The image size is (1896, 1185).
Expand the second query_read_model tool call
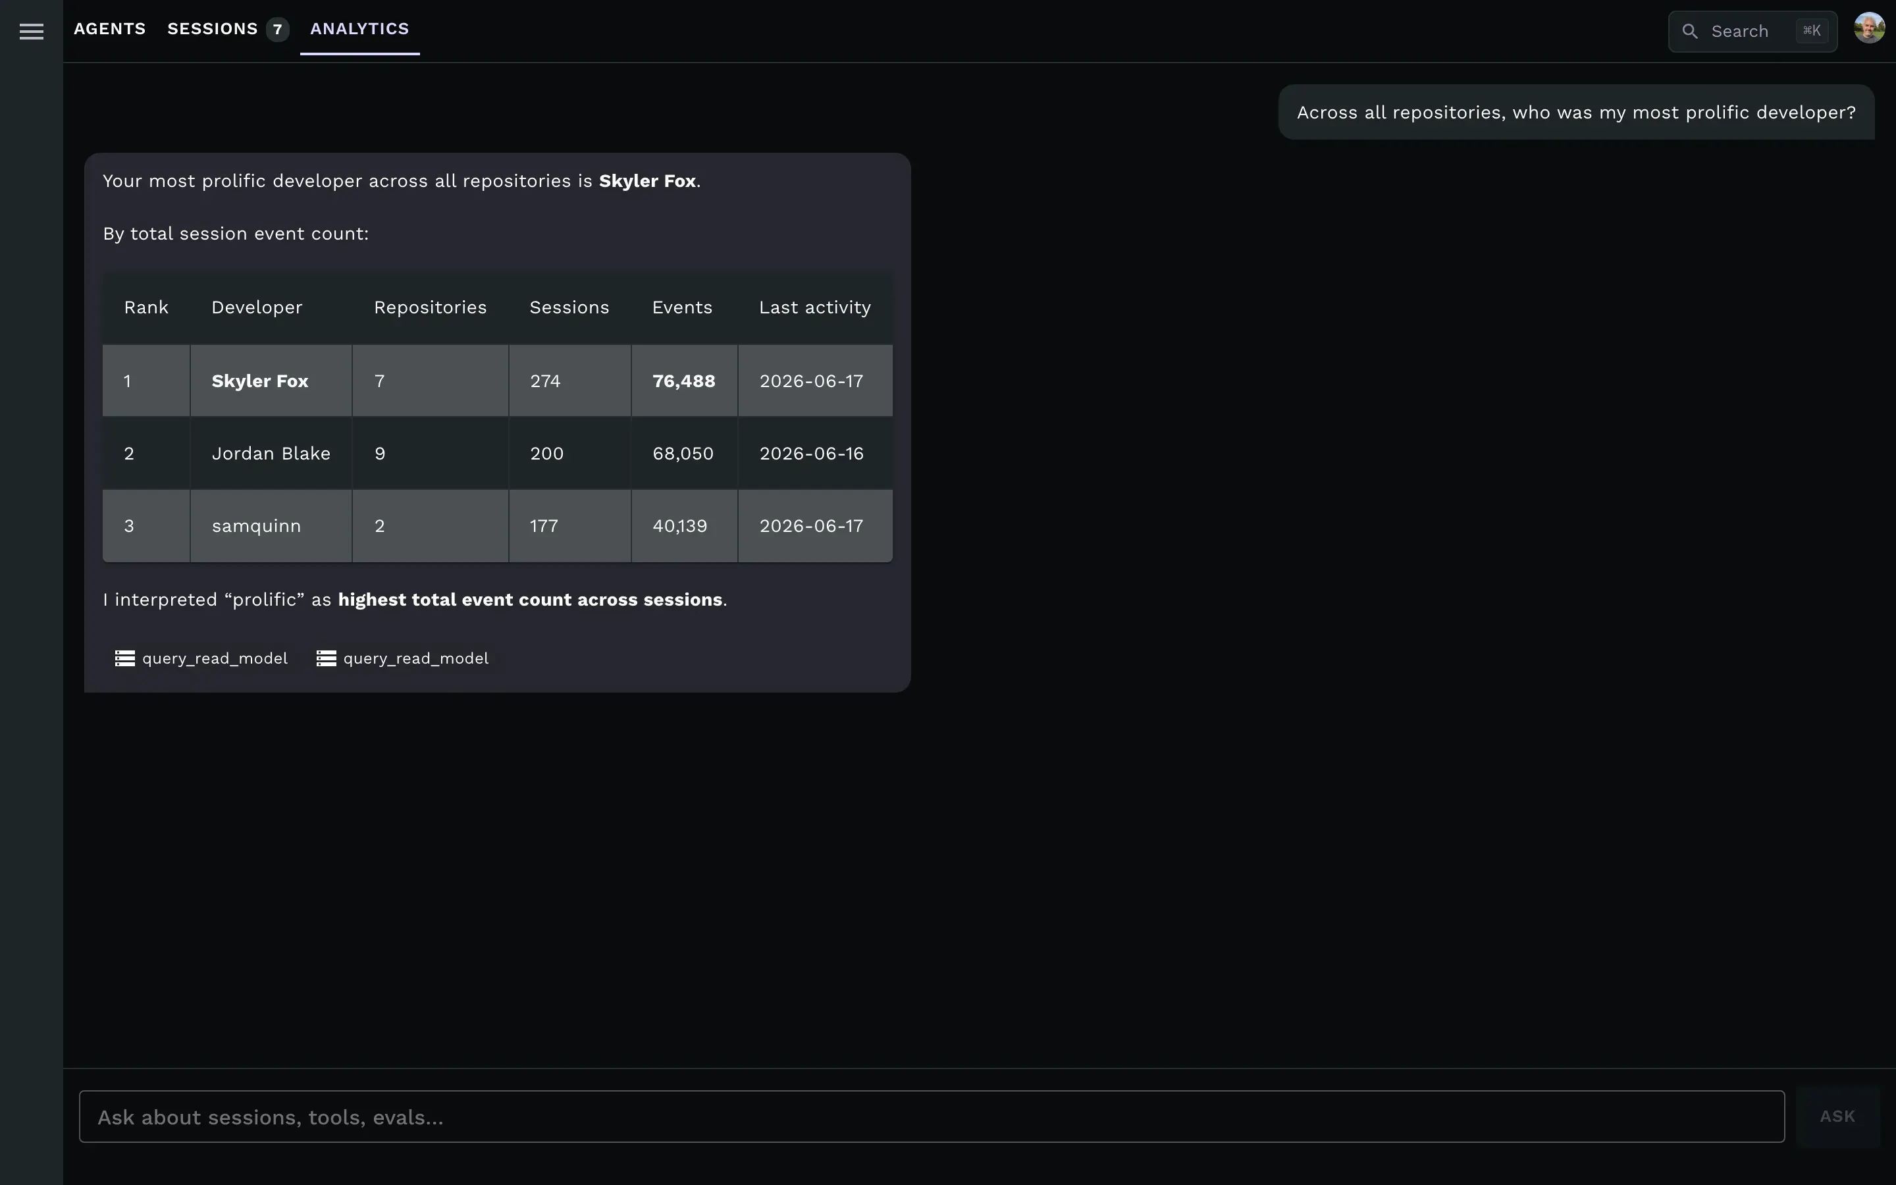[x=403, y=658]
